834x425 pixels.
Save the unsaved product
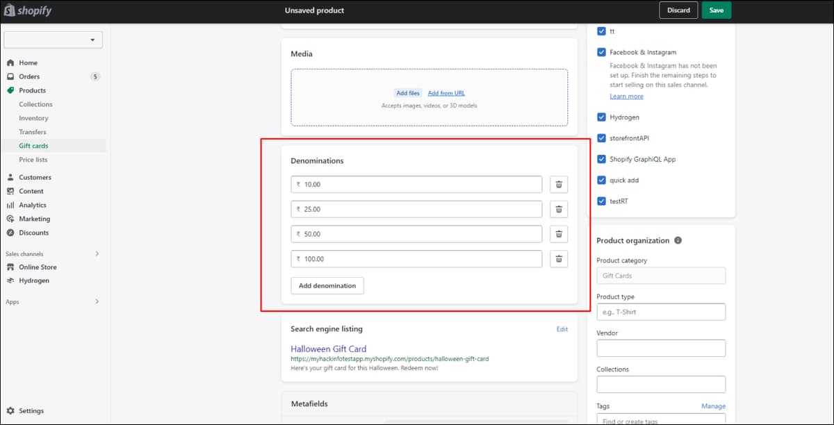(717, 10)
